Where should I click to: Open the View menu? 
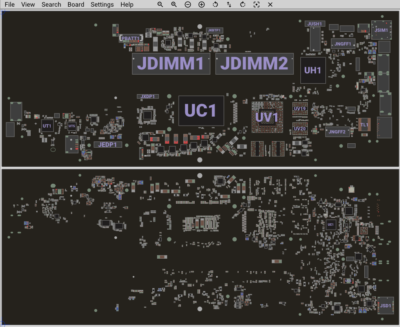(28, 5)
